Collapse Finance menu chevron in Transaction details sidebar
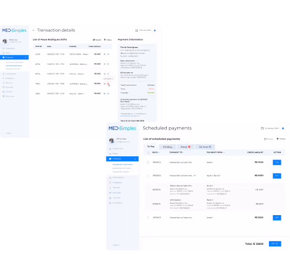The image size is (290, 255). tap(25, 58)
